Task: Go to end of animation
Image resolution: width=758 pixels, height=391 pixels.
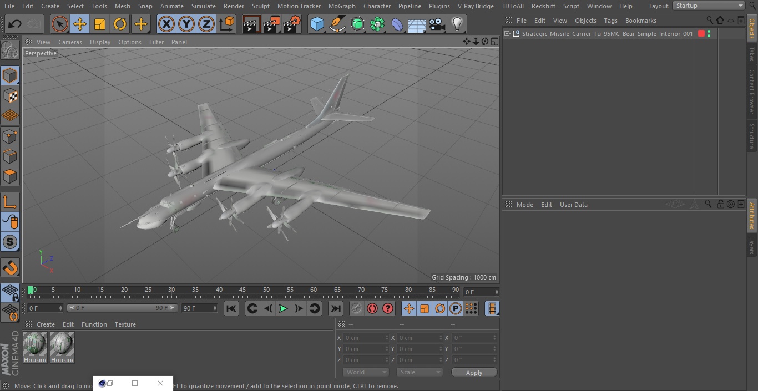Action: pos(336,308)
